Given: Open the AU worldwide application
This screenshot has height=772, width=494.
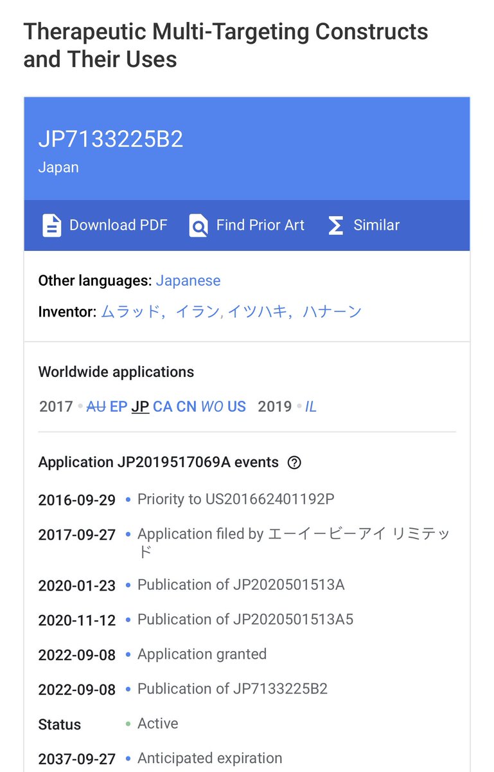Looking at the screenshot, I should (96, 407).
